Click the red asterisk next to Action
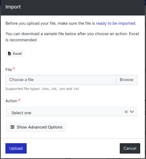Viewport: 146px width, 159px height. [x=19, y=100]
